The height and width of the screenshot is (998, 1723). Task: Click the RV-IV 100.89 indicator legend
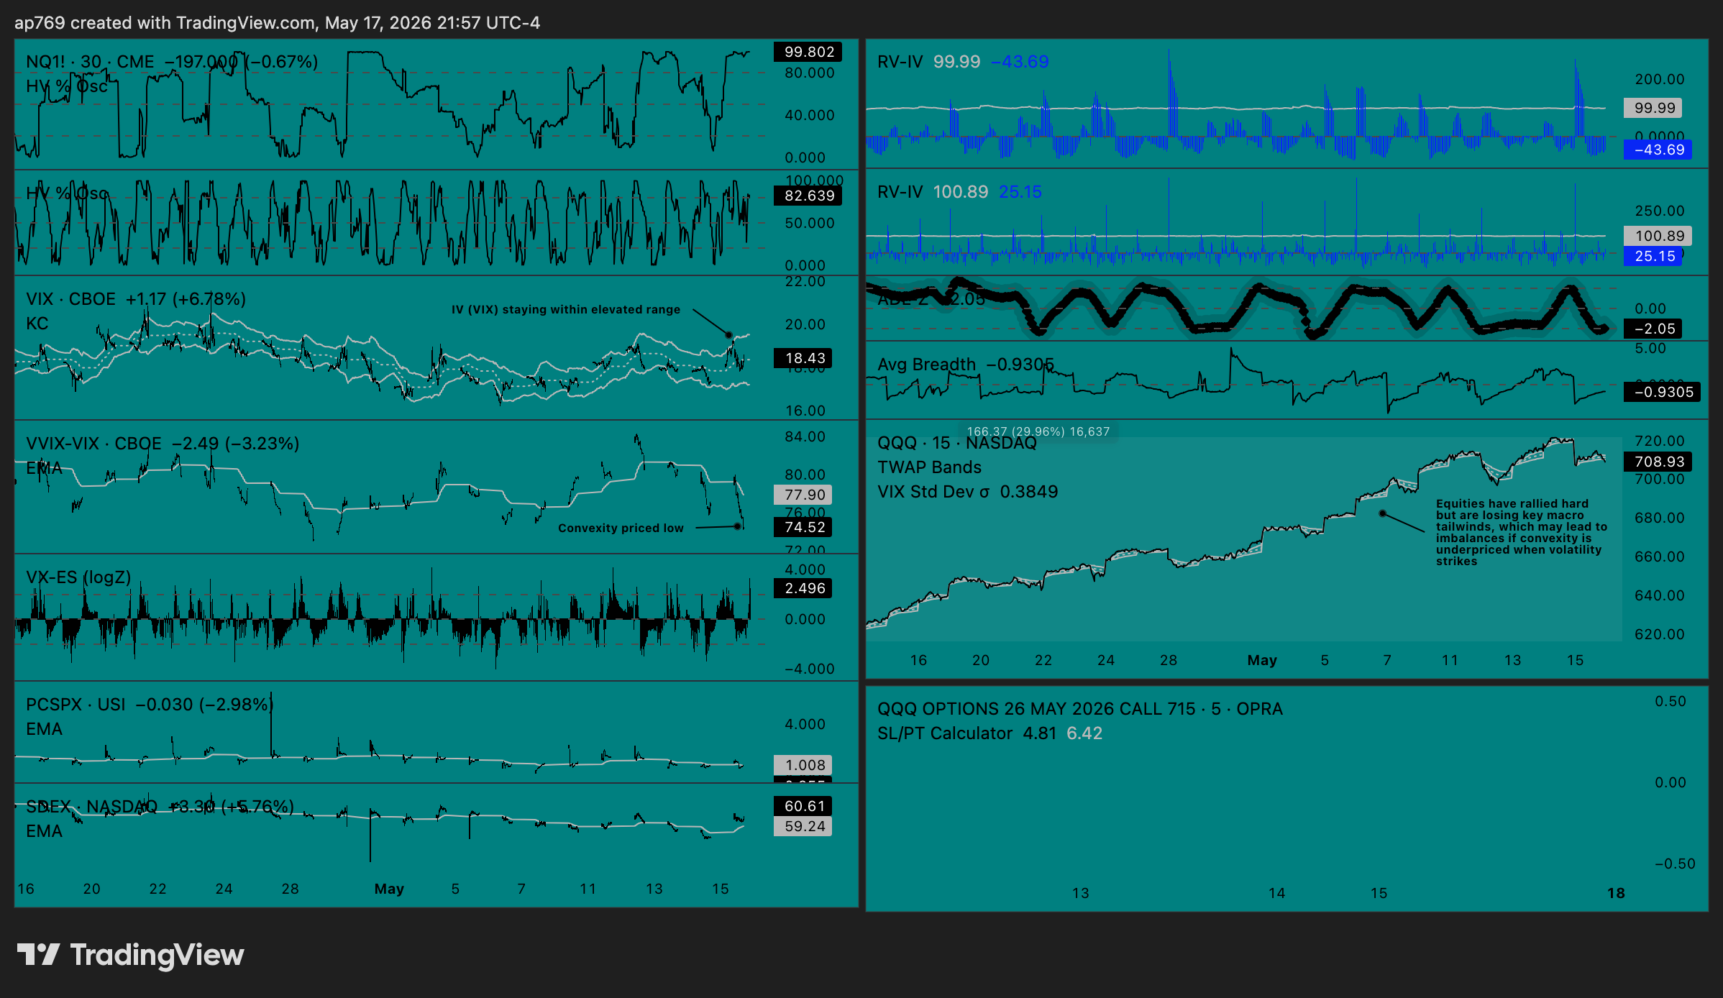tap(959, 192)
